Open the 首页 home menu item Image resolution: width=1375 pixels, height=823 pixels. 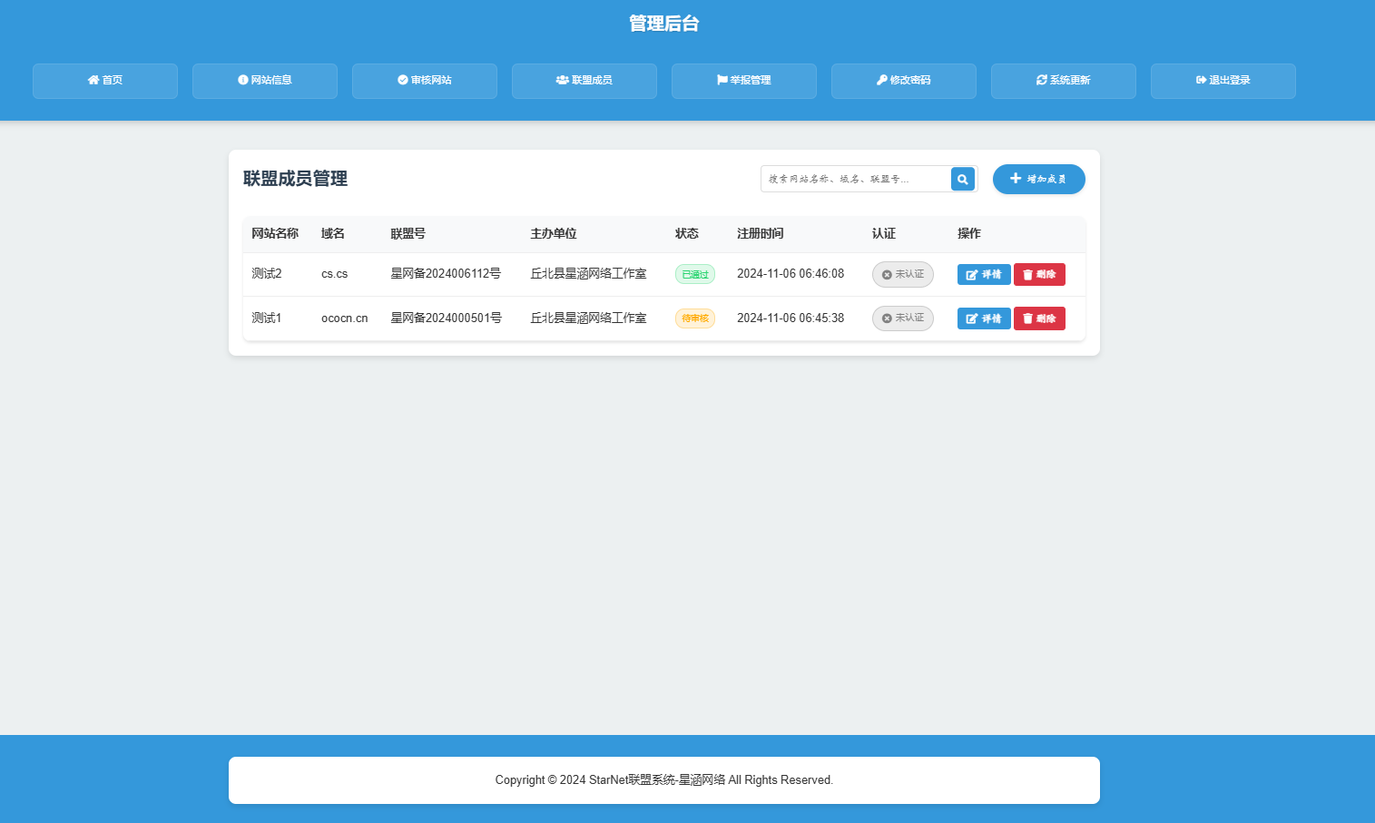105,81
